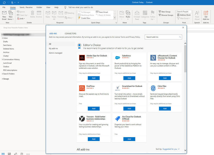Click the Tell me lightbulb icon

click(x=65, y=8)
